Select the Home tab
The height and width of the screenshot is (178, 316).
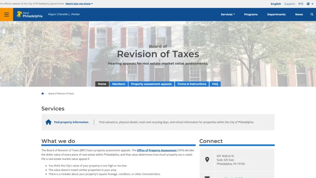click(102, 84)
